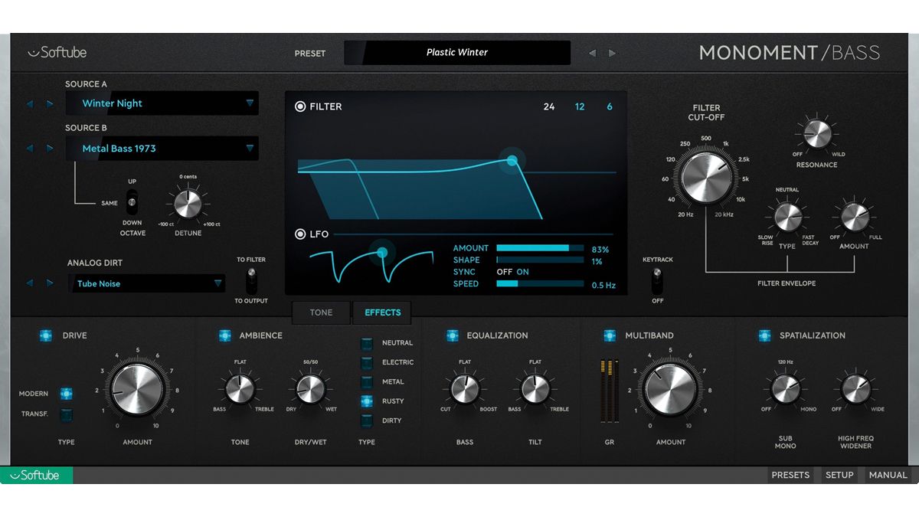Screen dimensions: 919x517
Task: Flip the Octave up/down switch
Action: click(132, 203)
